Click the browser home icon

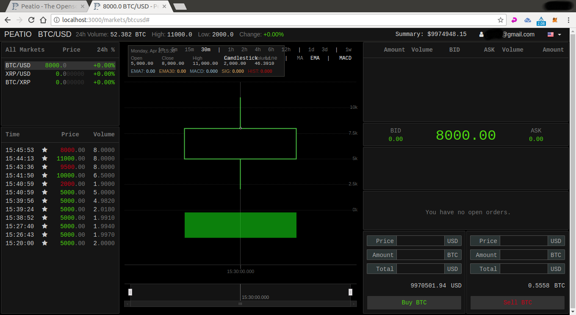[43, 20]
